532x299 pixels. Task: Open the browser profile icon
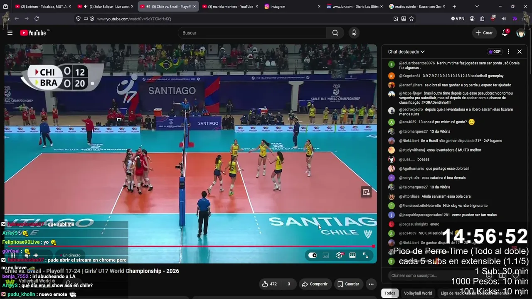(472, 19)
